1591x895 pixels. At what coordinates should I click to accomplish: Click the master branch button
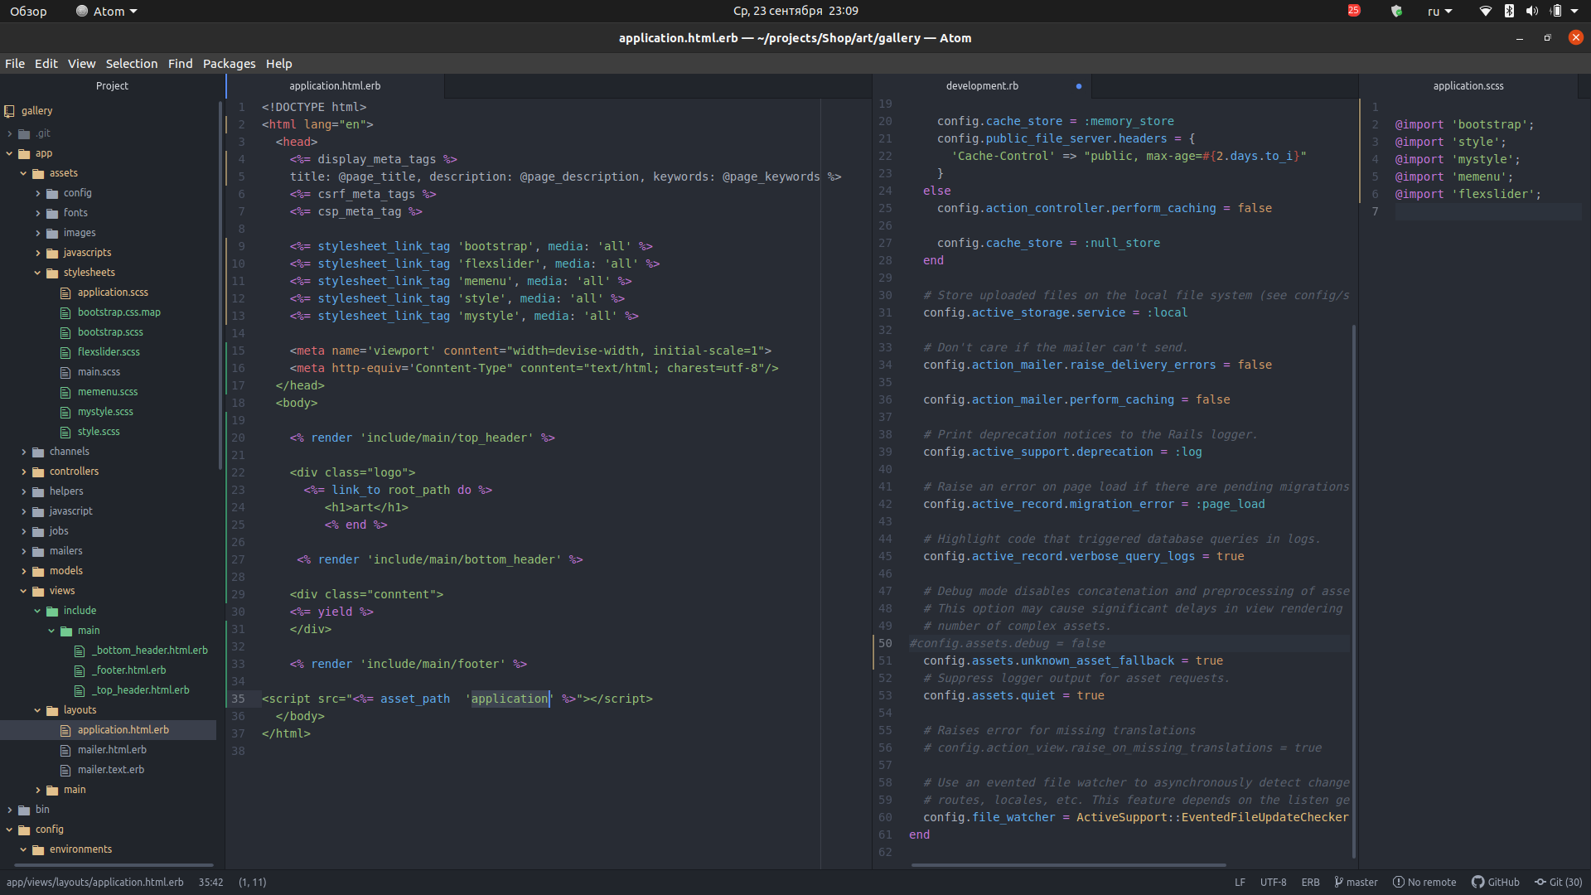click(1356, 883)
